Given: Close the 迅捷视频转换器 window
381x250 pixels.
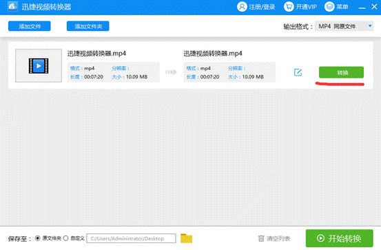Looking at the screenshot, I should point(374,7).
